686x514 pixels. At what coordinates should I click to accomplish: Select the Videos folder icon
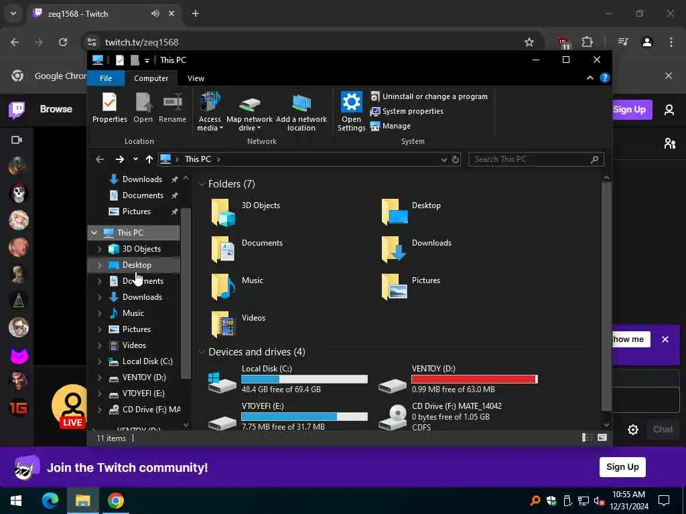coord(224,325)
